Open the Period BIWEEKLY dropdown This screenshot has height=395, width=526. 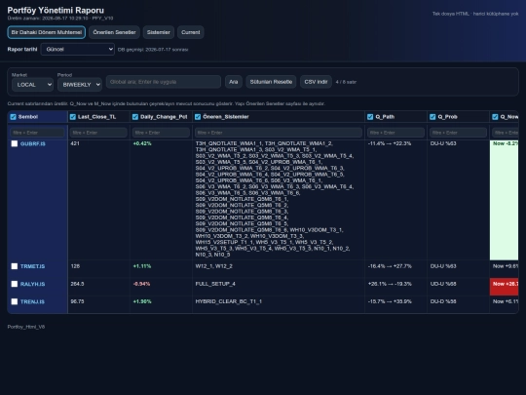tap(80, 85)
